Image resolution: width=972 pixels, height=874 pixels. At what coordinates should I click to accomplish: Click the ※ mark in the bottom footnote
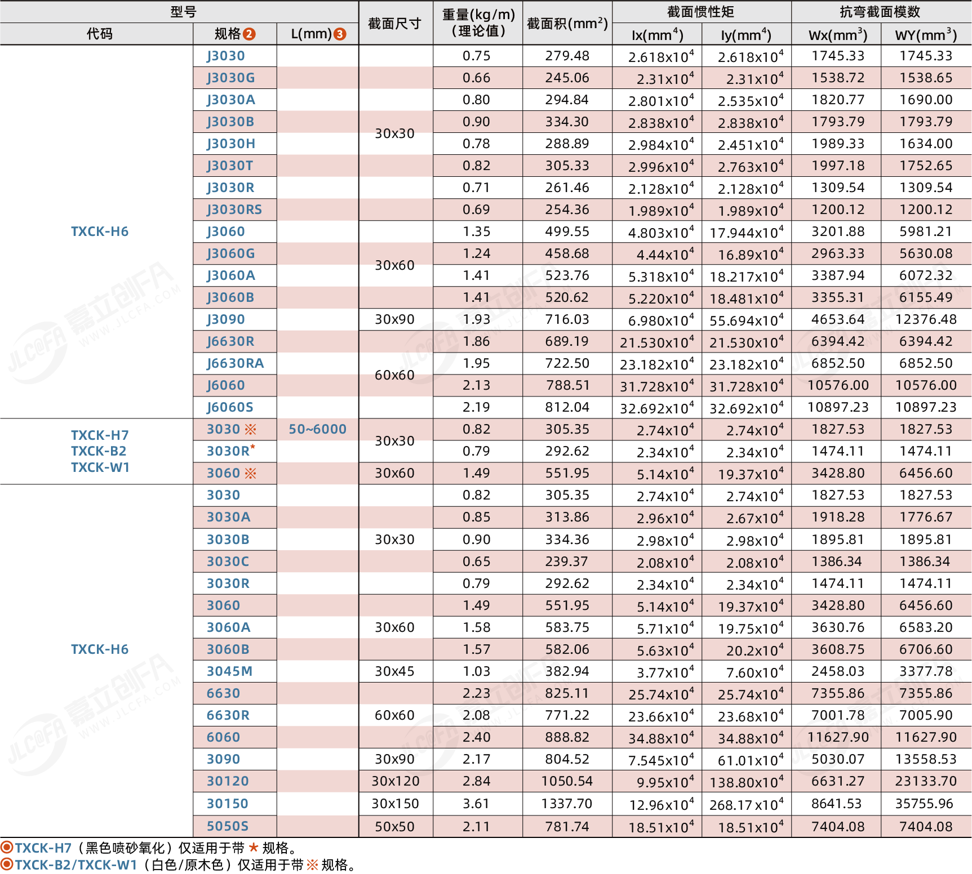312,865
